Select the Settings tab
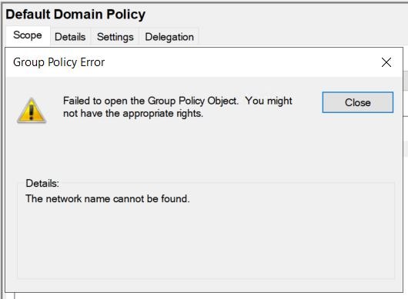The height and width of the screenshot is (299, 408). tap(115, 37)
